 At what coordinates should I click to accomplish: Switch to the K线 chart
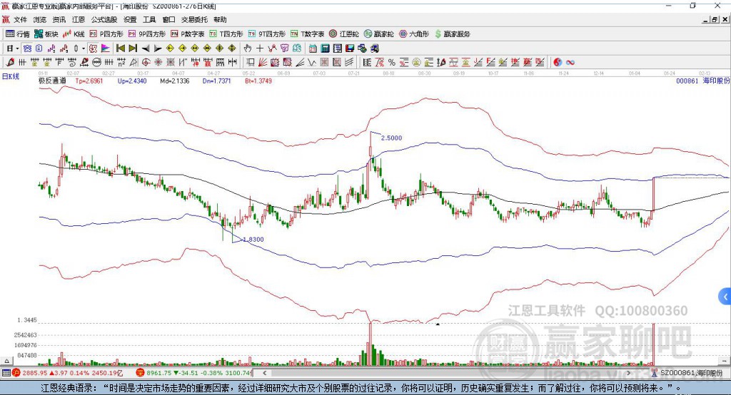74,34
